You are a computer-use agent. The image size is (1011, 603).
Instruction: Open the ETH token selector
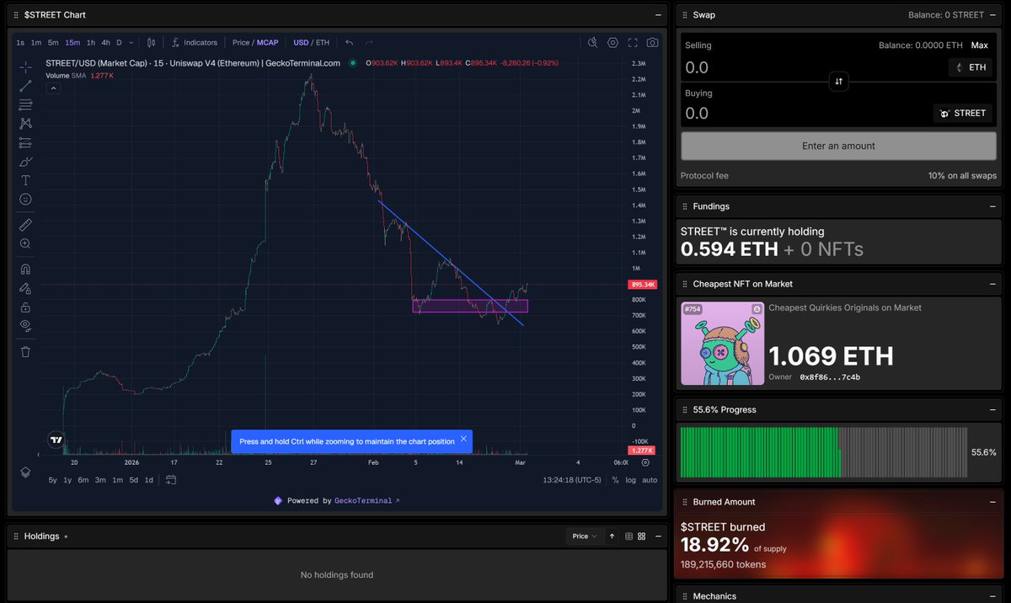click(970, 67)
